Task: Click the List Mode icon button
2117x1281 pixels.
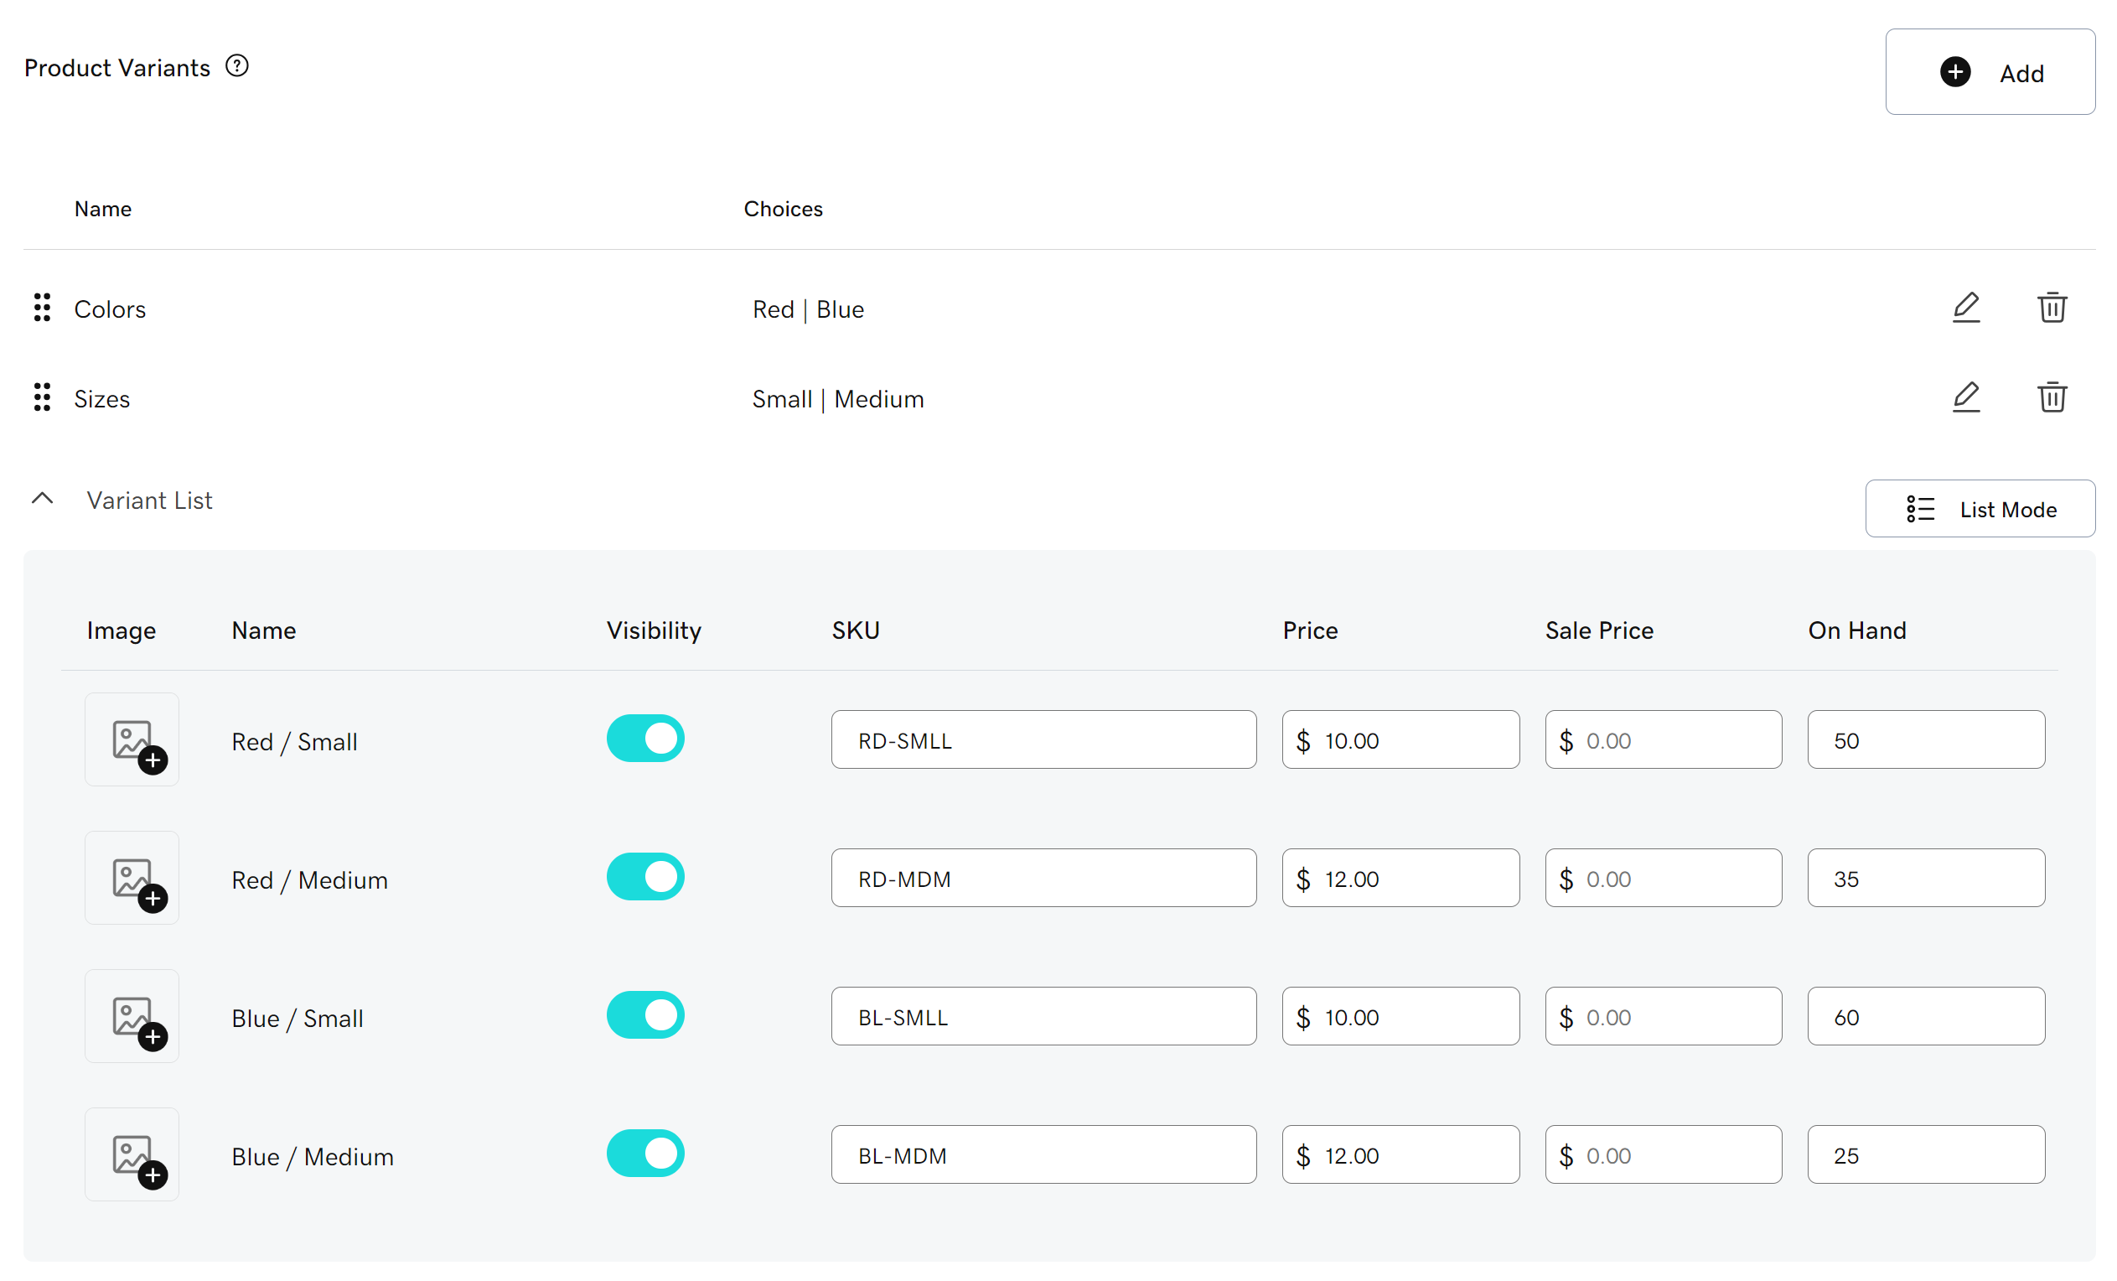Action: 1922,508
